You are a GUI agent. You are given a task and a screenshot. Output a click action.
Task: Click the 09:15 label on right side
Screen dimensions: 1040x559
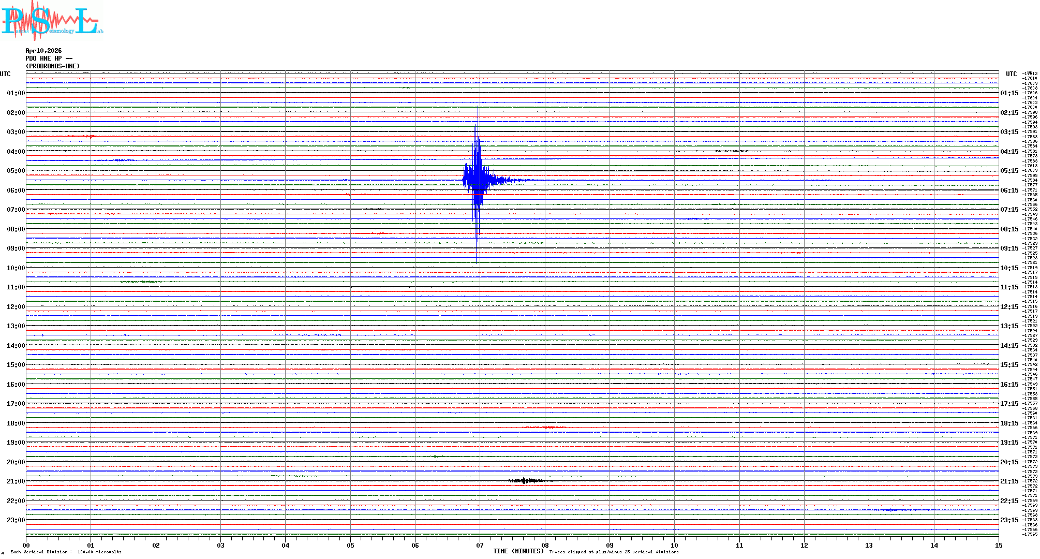[1009, 248]
